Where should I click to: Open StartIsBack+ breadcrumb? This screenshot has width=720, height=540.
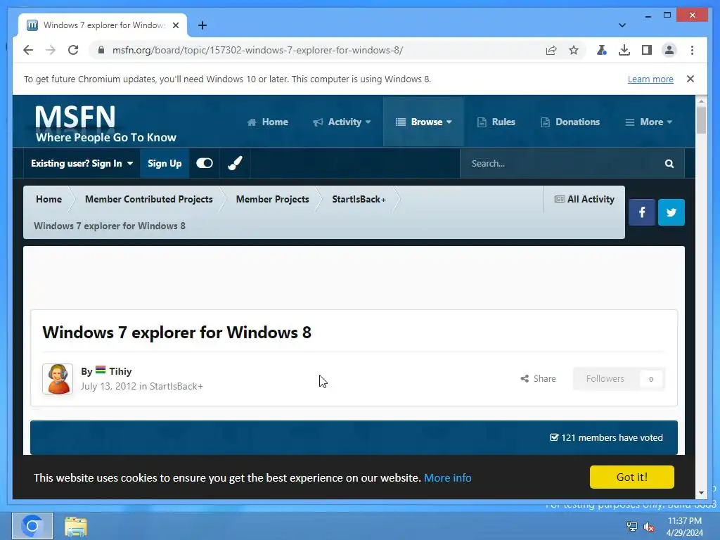tap(359, 199)
